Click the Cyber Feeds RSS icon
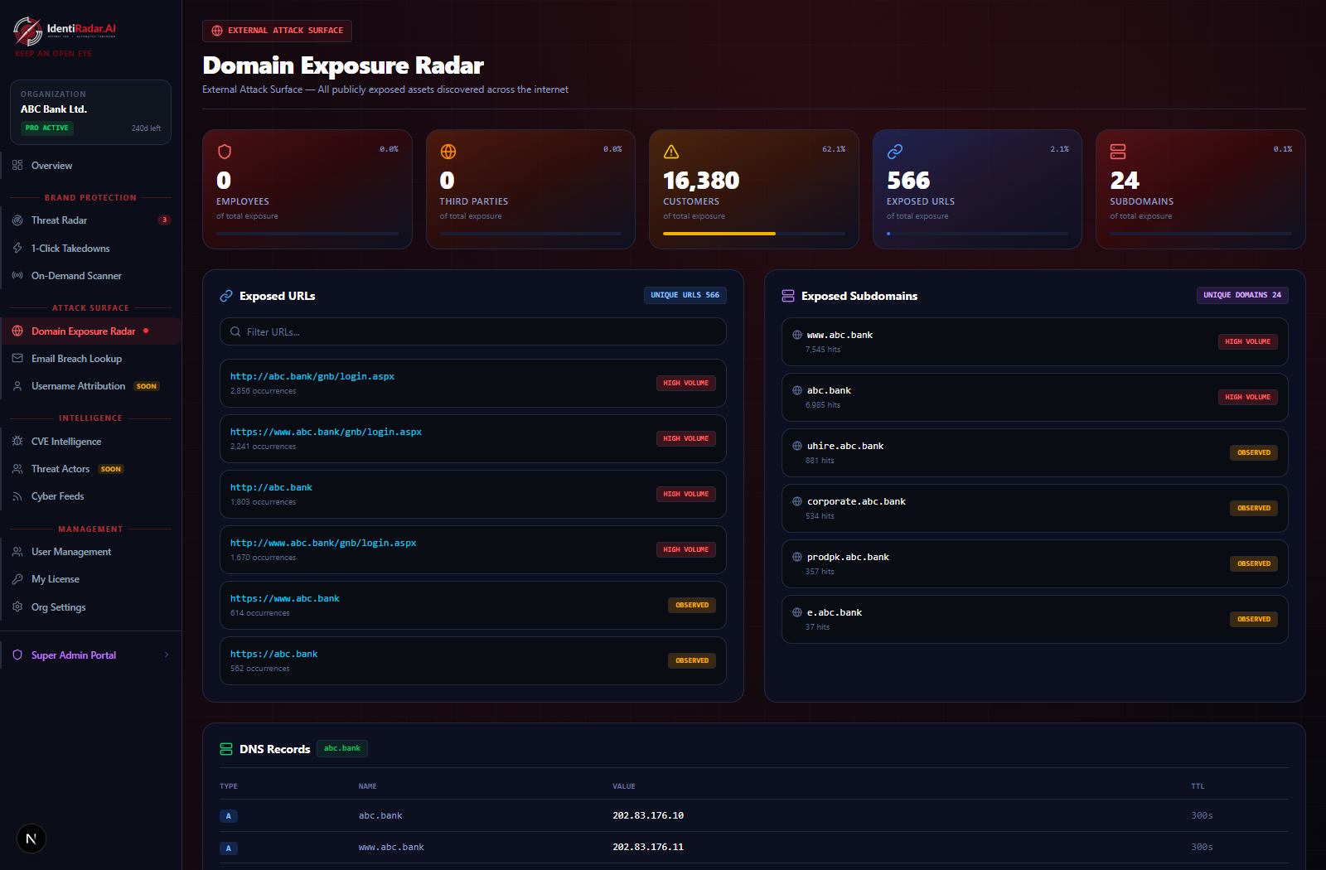 click(x=17, y=496)
